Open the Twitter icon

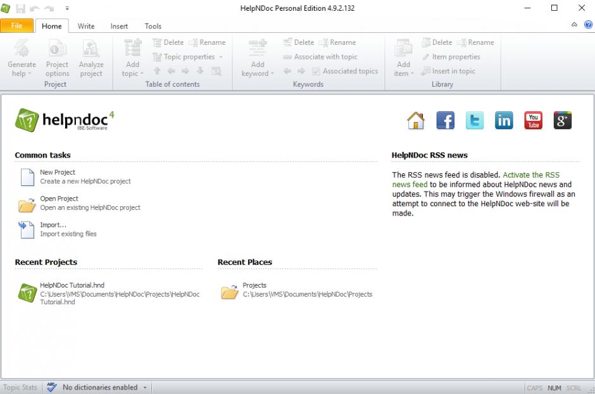click(474, 121)
